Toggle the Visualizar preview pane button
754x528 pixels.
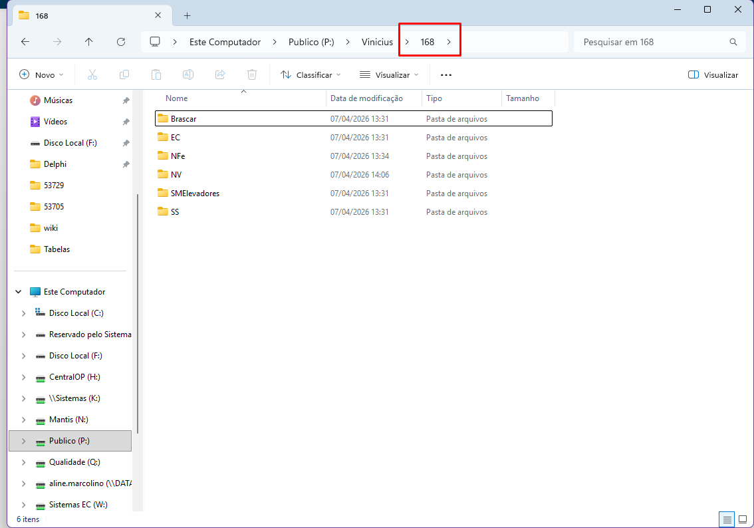[x=713, y=75]
